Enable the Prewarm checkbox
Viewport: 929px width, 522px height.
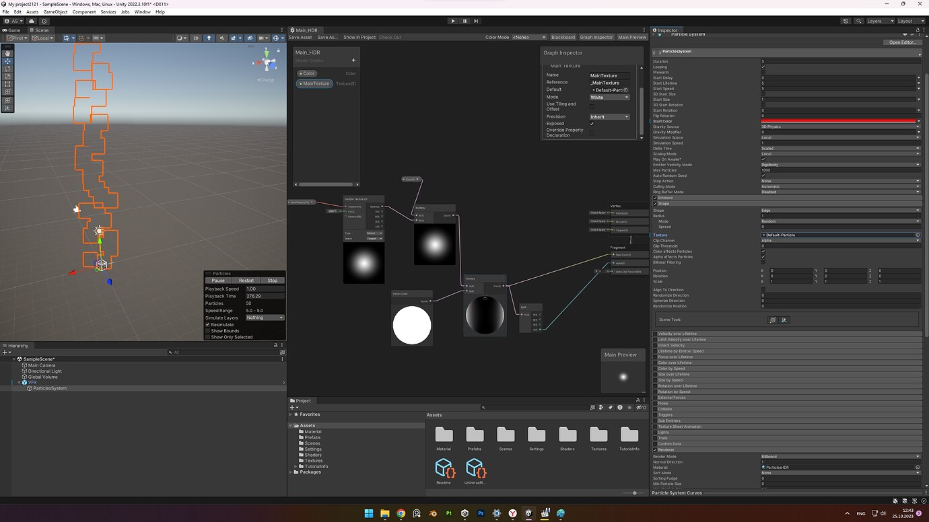[763, 72]
